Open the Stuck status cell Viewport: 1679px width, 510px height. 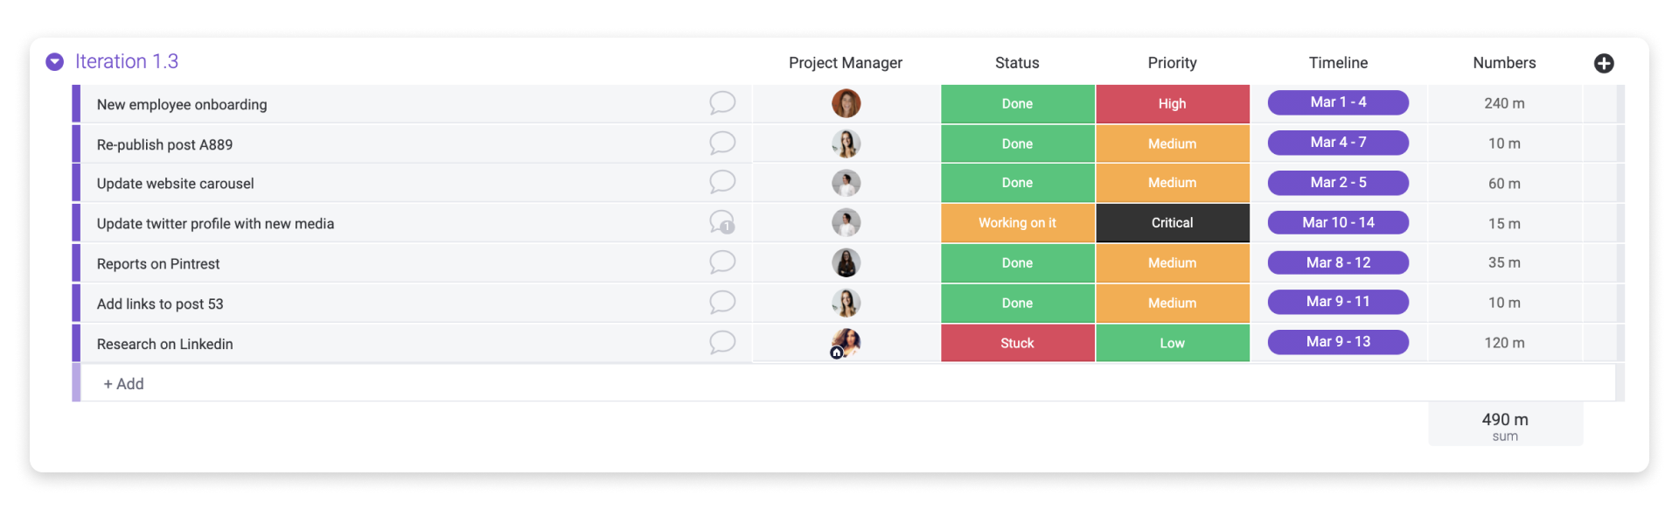pos(1018,343)
